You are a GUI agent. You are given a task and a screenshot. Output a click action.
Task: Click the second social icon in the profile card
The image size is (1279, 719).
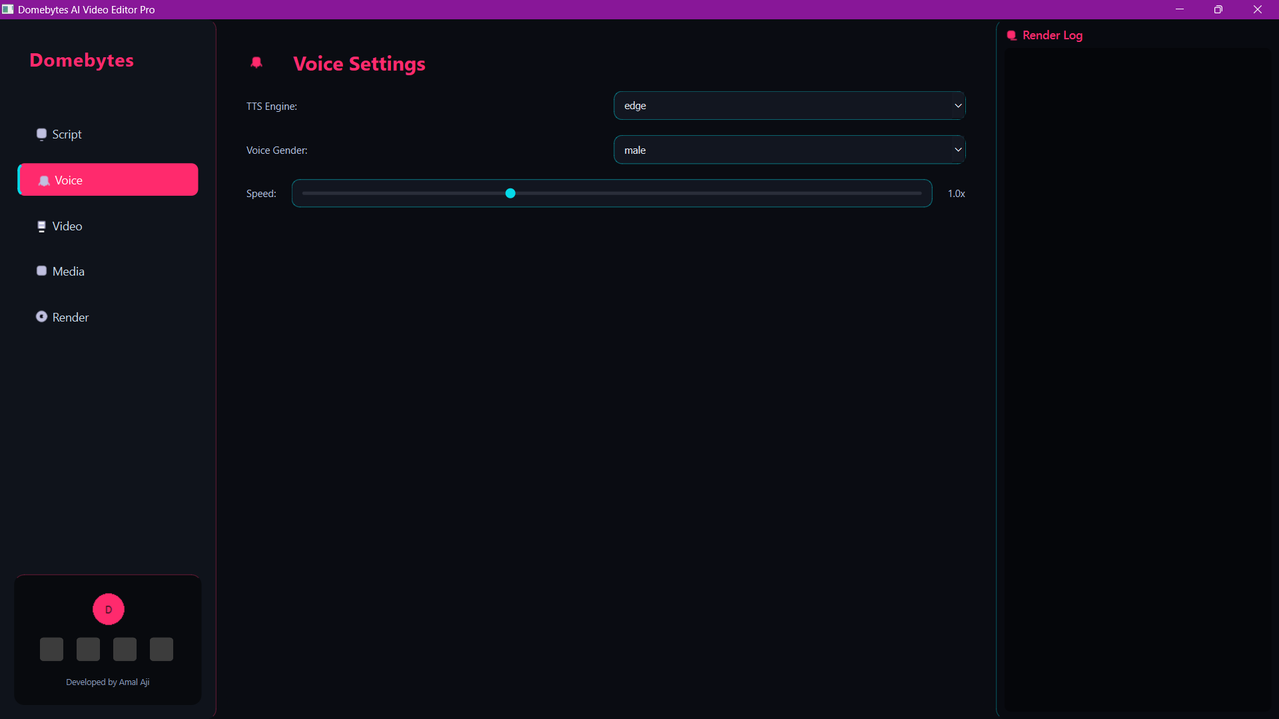coord(88,648)
